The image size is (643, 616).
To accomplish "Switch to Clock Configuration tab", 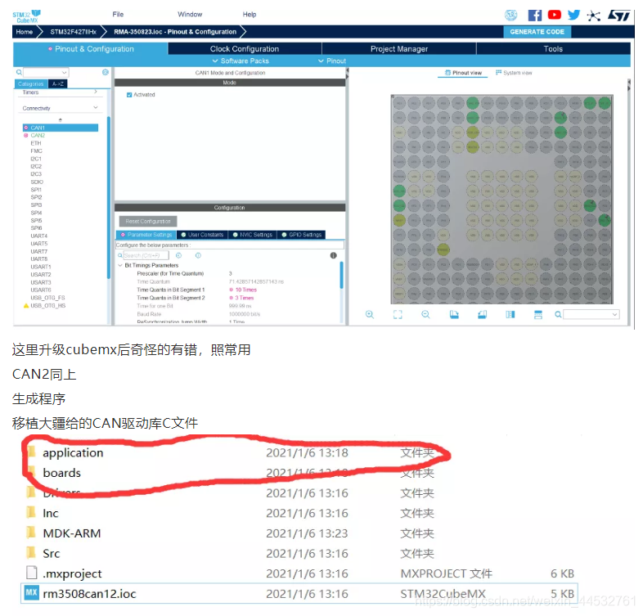I will [x=245, y=49].
